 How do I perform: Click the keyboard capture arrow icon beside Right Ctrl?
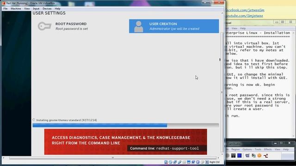pos(207,162)
